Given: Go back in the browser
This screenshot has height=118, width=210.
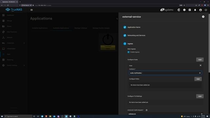Looking at the screenshot, I should click(x=2, y=5).
